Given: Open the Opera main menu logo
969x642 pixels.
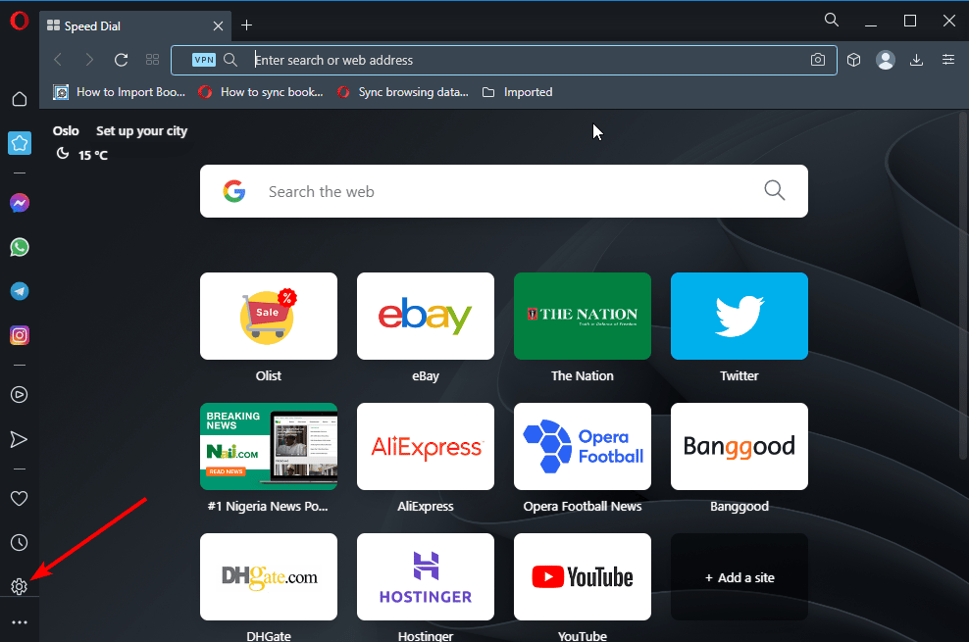Looking at the screenshot, I should click(x=20, y=21).
